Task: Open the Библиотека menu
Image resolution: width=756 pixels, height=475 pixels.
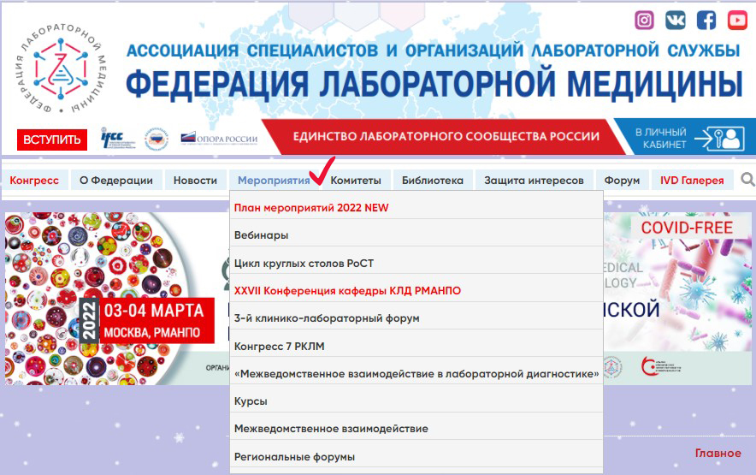Action: pos(433,180)
